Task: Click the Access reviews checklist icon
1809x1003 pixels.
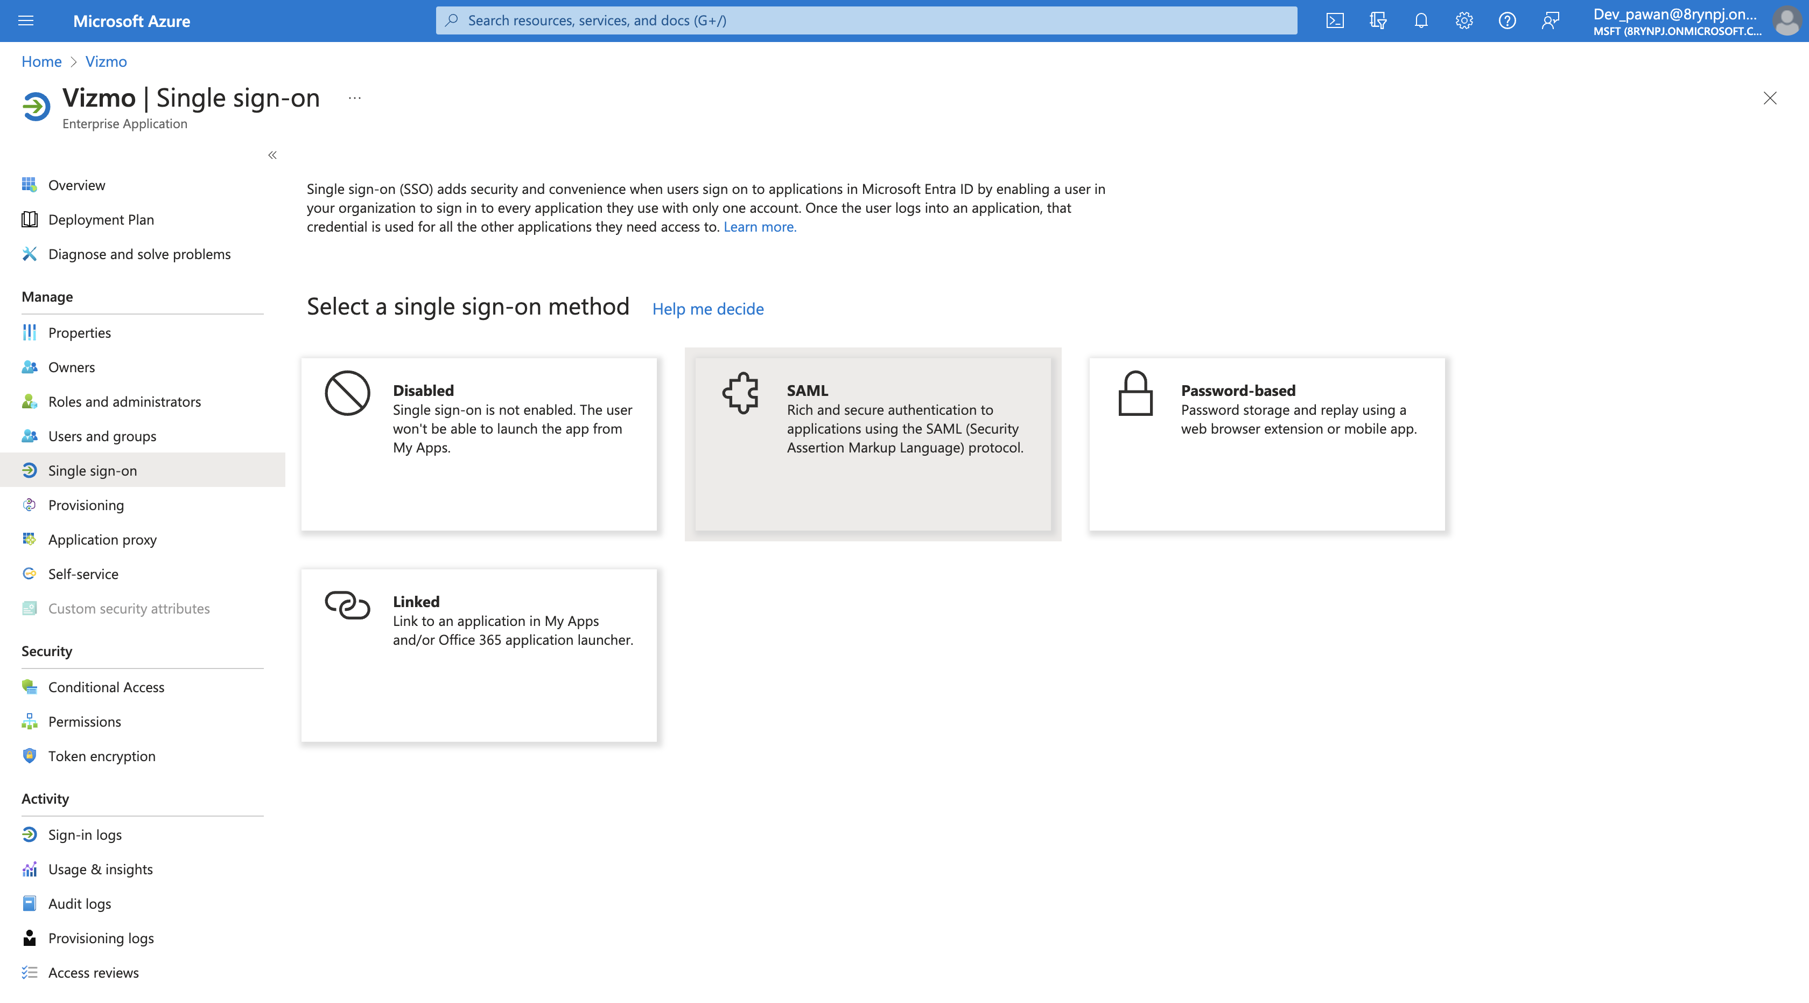Action: (29, 972)
